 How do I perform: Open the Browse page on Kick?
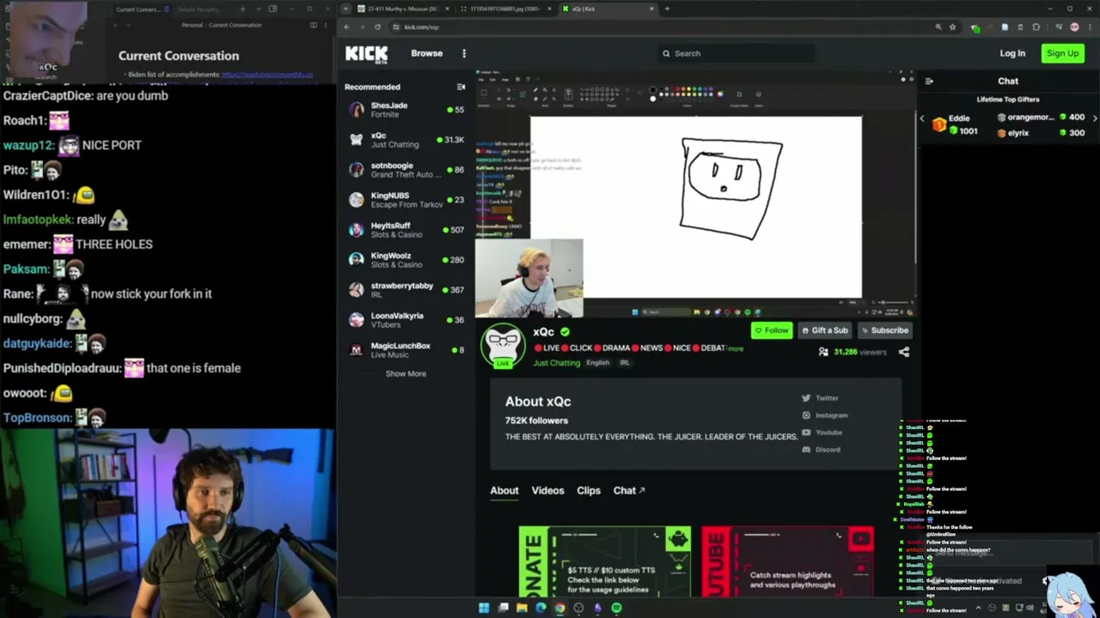point(426,53)
